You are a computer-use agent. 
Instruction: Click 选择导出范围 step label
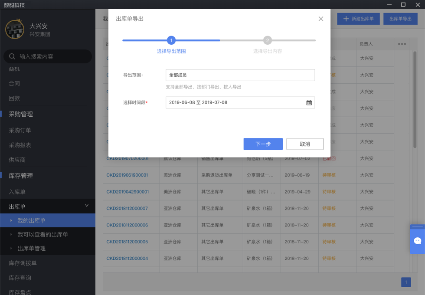coord(171,51)
